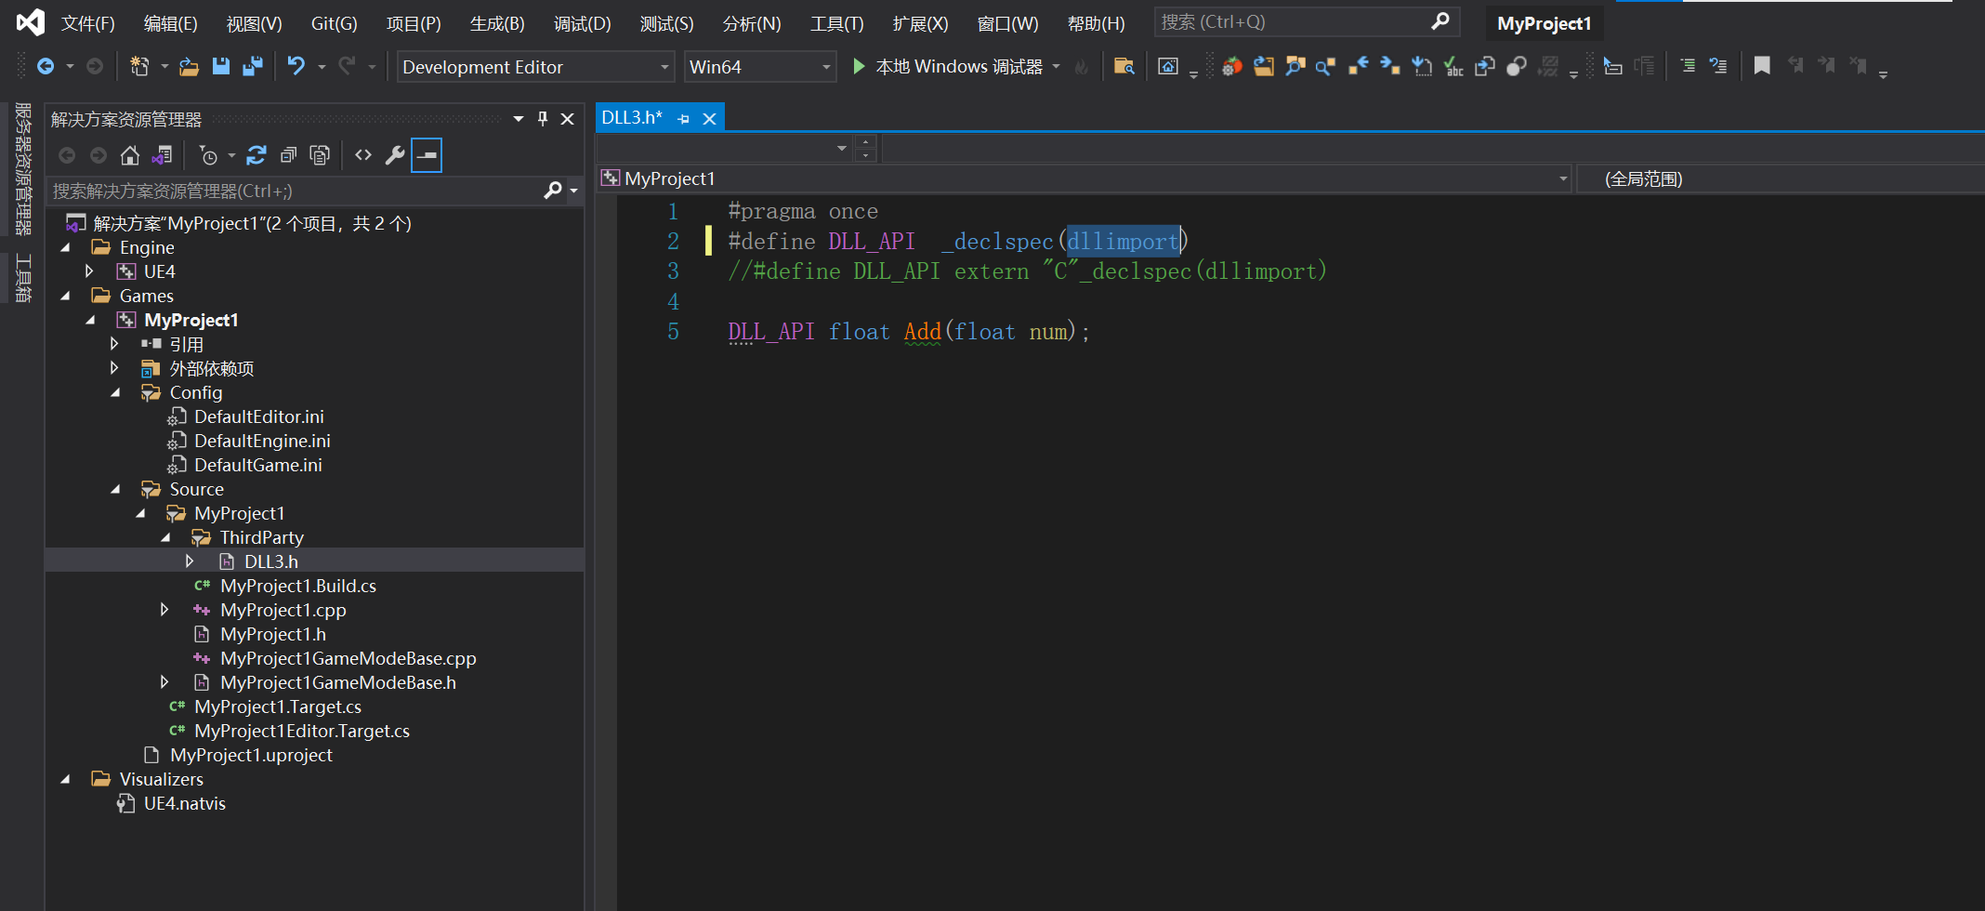1985x911 pixels.
Task: Open the 生成(B) build menu
Action: tap(497, 23)
